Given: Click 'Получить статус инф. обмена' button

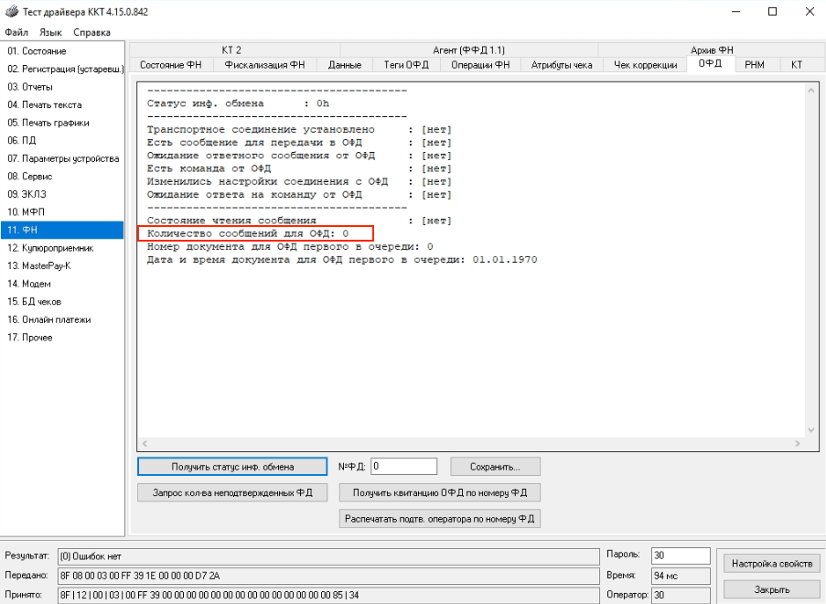Looking at the screenshot, I should coord(232,467).
